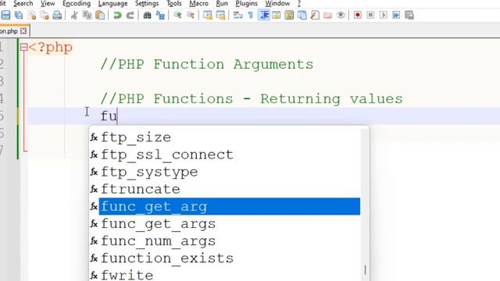Click the Save Recorded Macro icon
This screenshot has height=281, width=500.
409,15
